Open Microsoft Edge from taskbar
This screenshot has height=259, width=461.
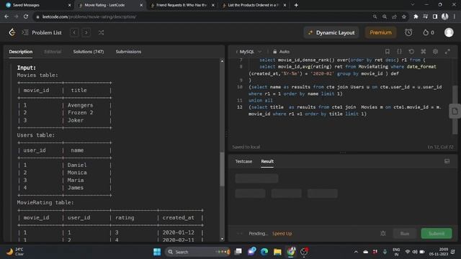(264, 252)
